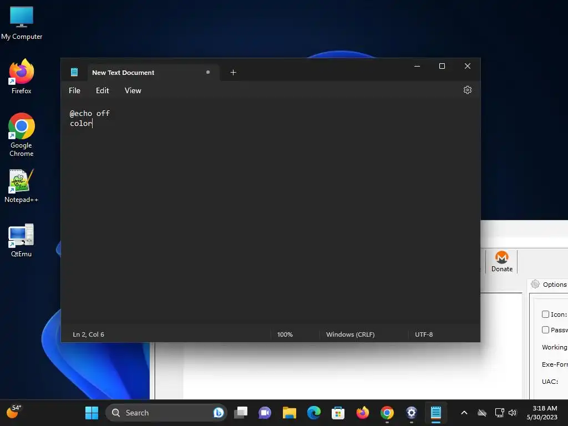Open Bing chat icon in search box
Viewport: 568px width, 426px height.
tap(219, 413)
